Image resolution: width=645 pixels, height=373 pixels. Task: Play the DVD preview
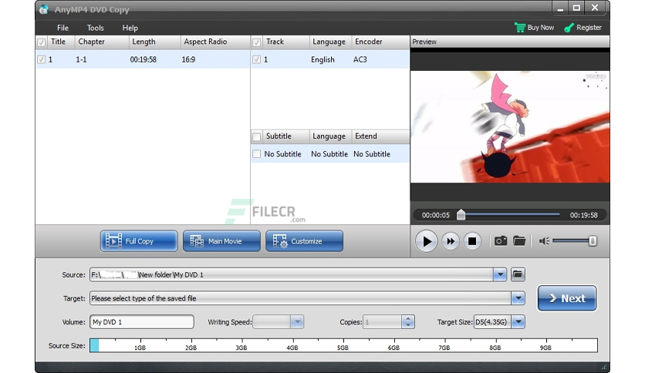(x=426, y=241)
